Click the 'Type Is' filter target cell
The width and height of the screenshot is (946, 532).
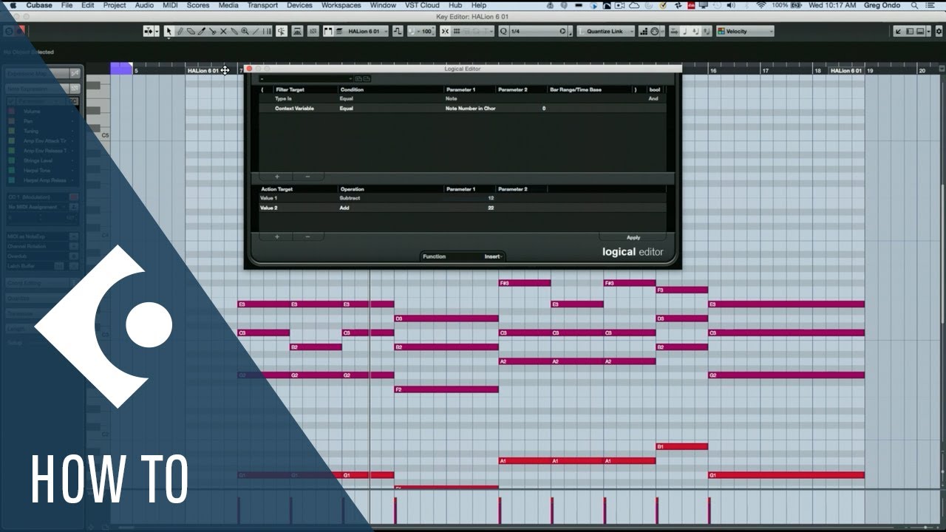coord(284,98)
